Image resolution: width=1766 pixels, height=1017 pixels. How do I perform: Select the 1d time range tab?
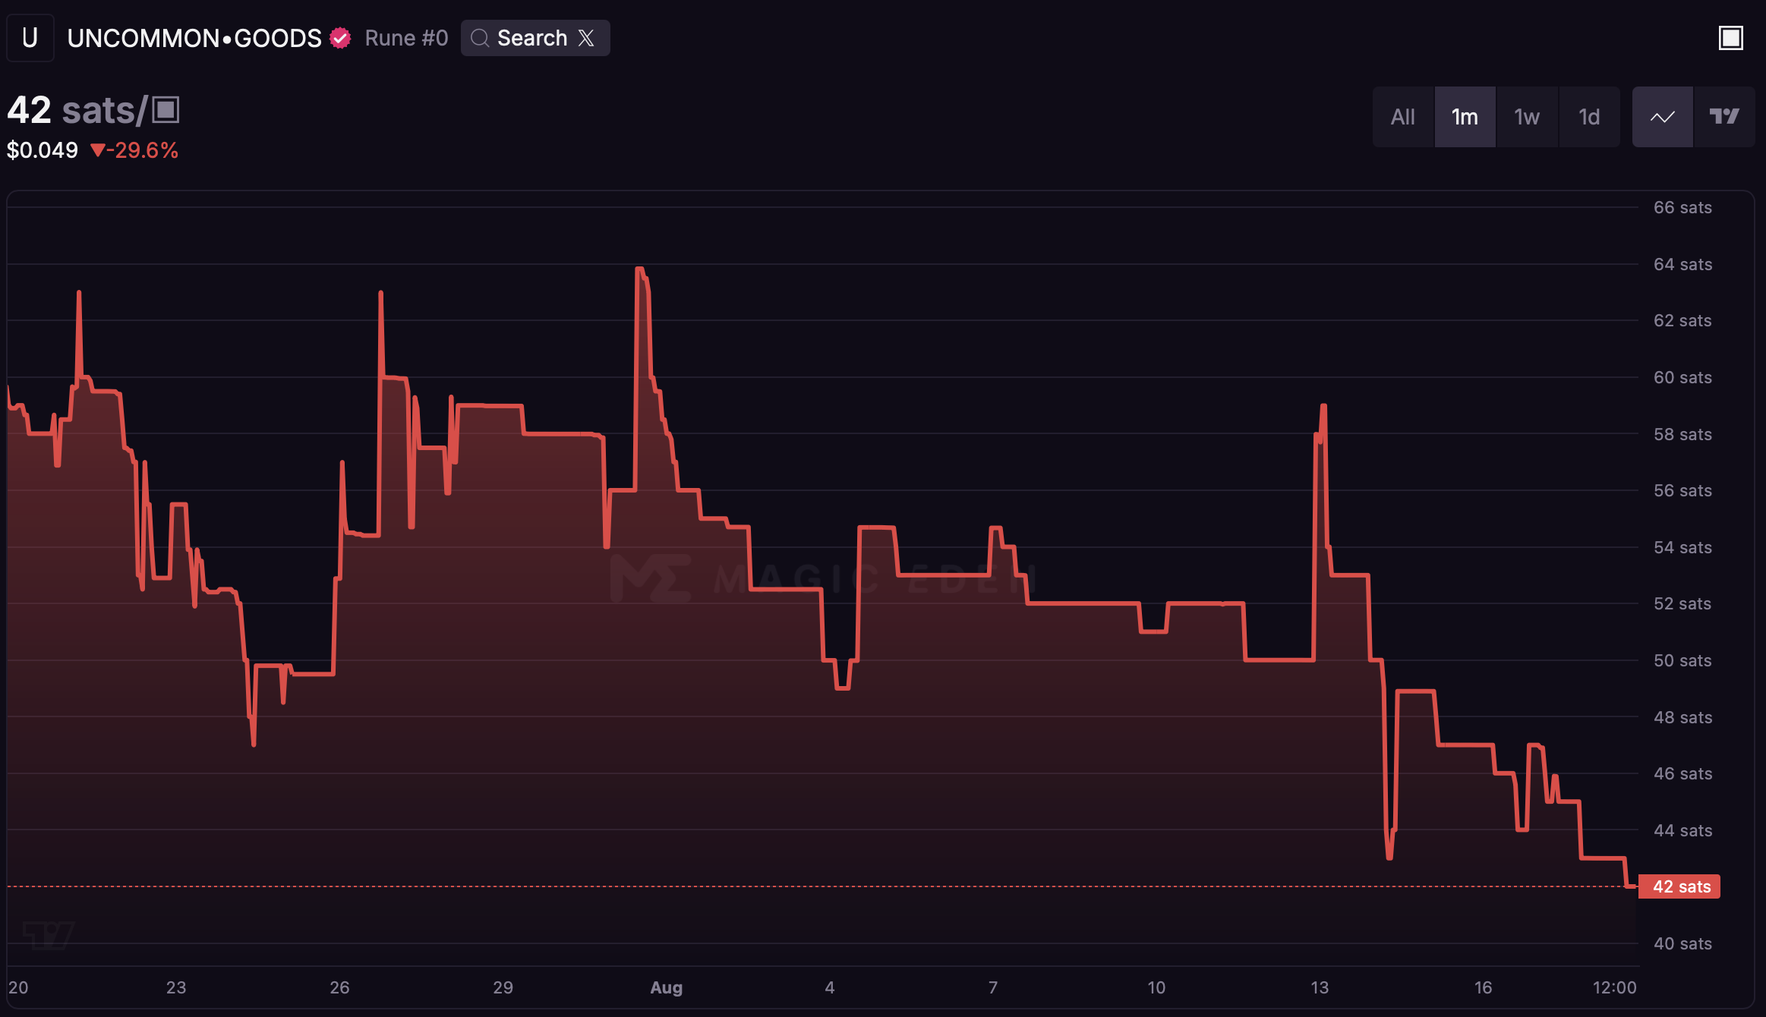(1589, 117)
